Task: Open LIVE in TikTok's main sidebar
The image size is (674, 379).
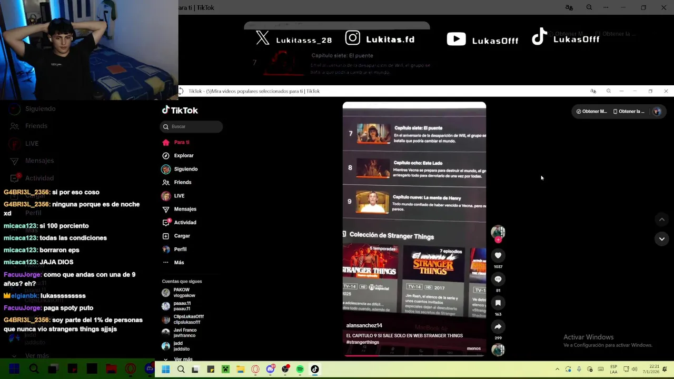Action: tap(173, 196)
